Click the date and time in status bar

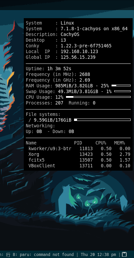[x=98, y=255]
